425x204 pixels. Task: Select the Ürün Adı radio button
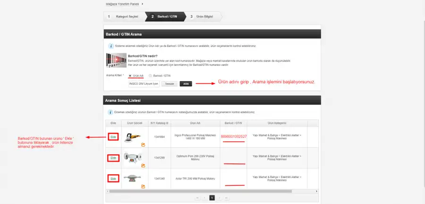[x=130, y=76]
